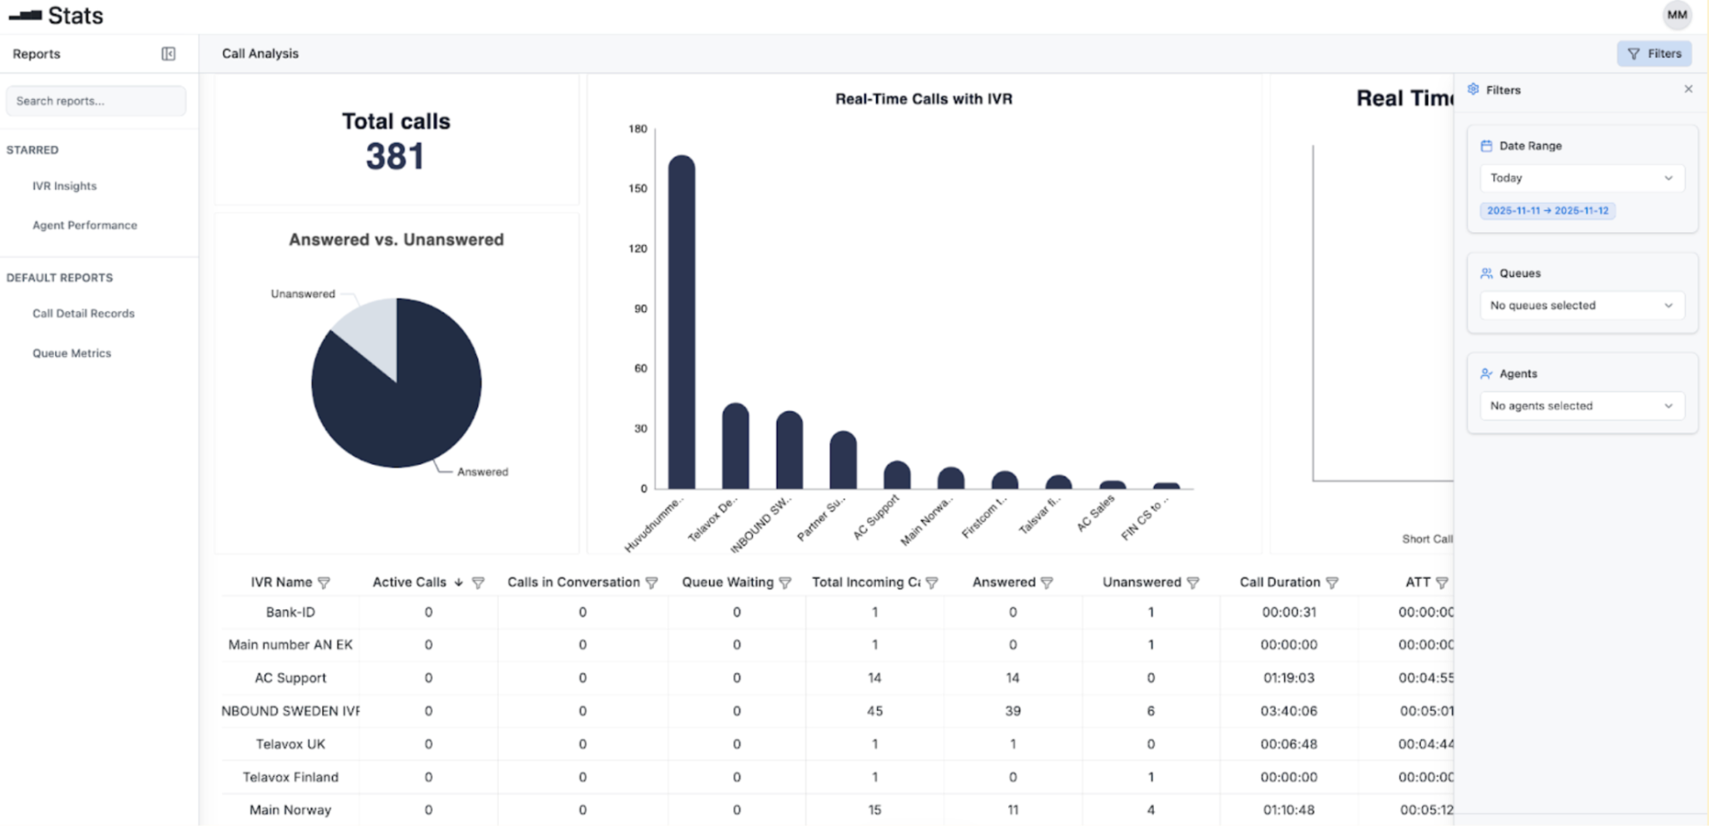
Task: Filter the Call Duration column
Action: (1332, 583)
